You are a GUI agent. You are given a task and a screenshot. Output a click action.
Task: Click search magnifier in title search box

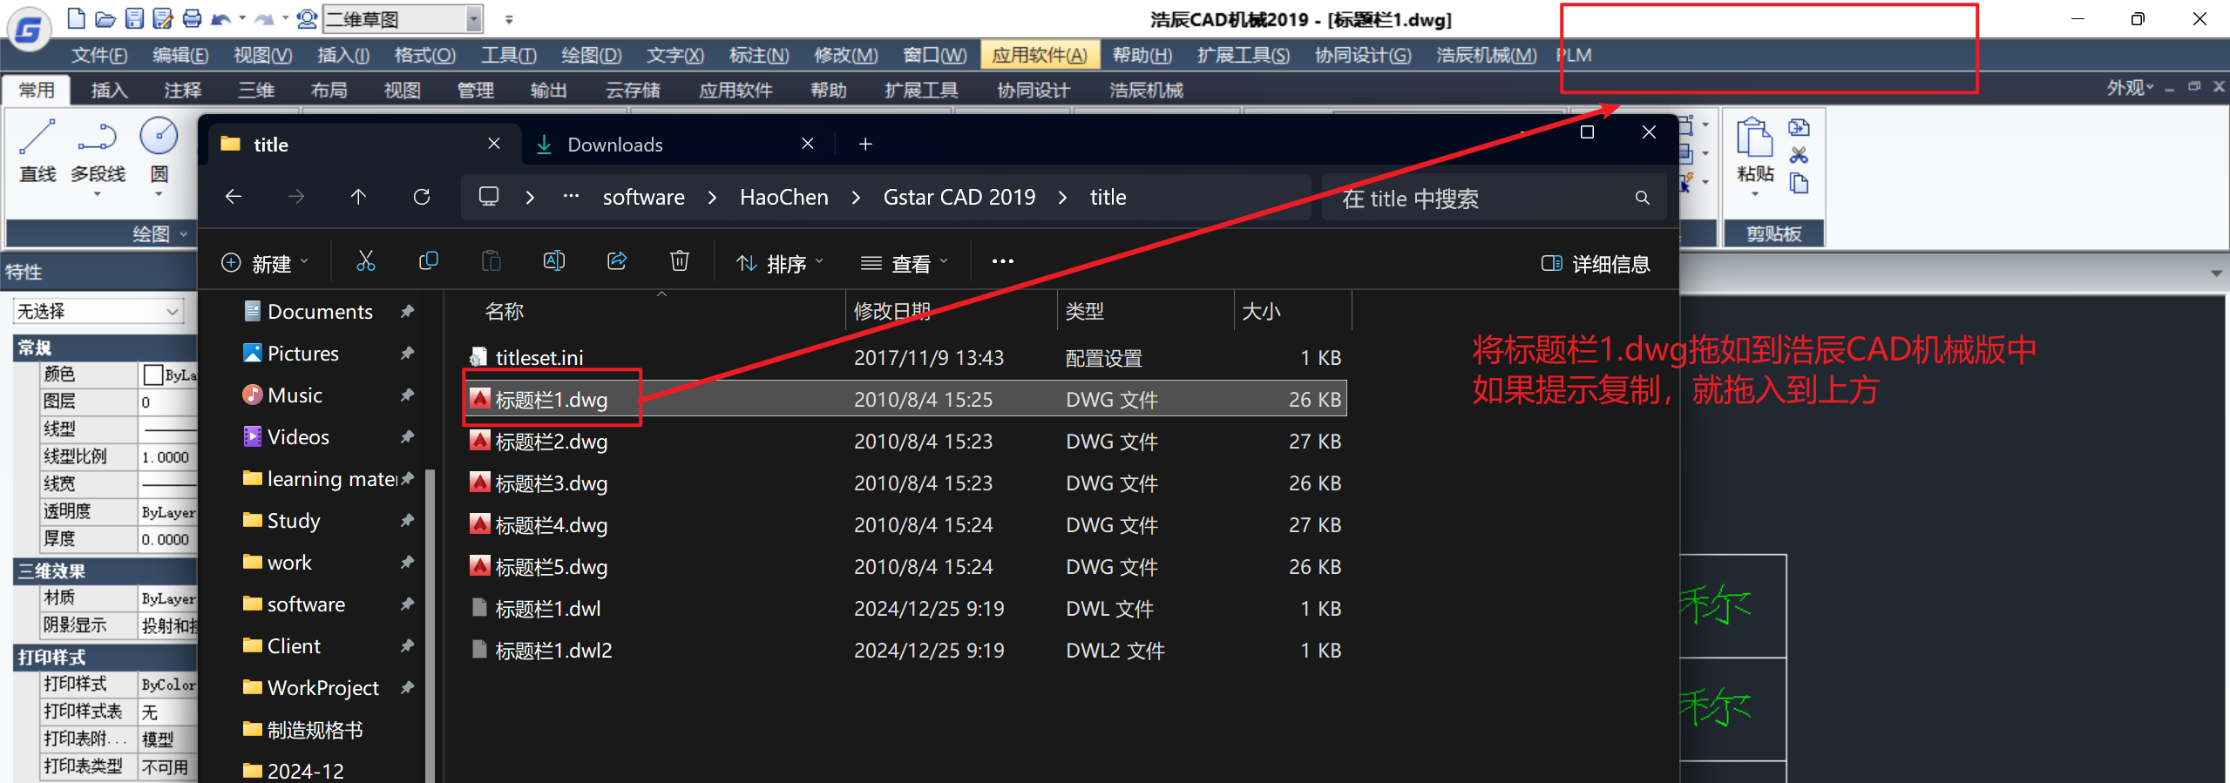[1642, 199]
